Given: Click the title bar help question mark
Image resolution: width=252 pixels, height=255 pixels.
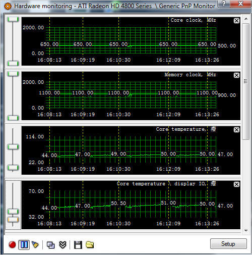Looking at the screenshot, I should pos(224,4).
